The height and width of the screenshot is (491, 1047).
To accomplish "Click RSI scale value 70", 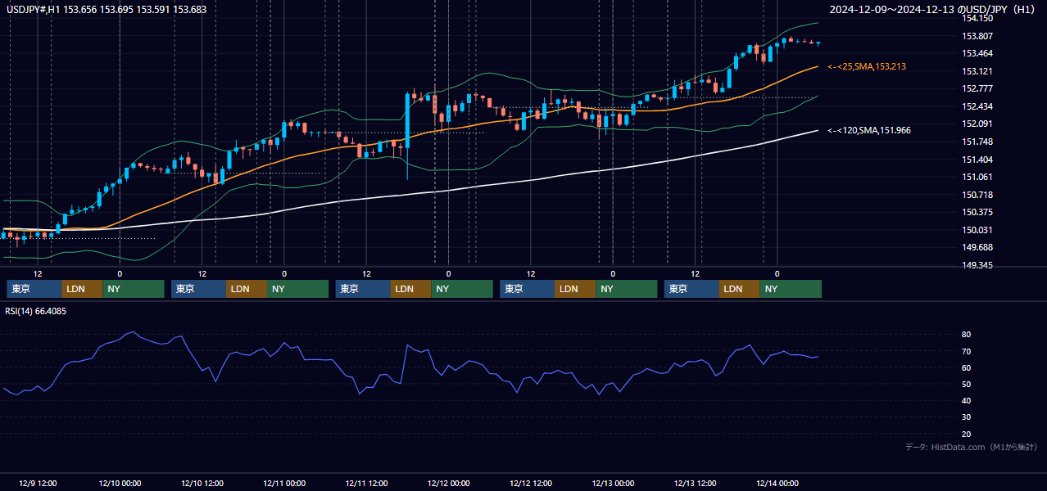I will 966,351.
